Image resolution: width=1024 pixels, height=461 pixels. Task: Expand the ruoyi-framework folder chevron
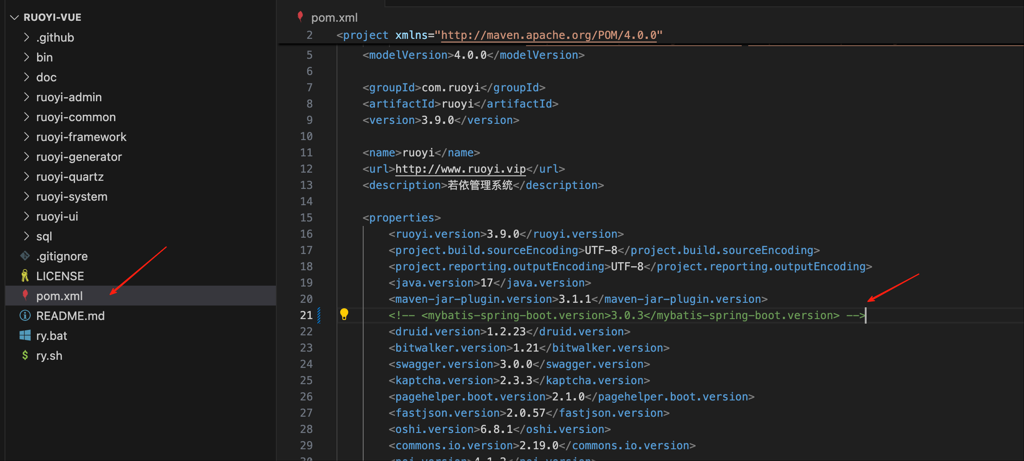(27, 137)
